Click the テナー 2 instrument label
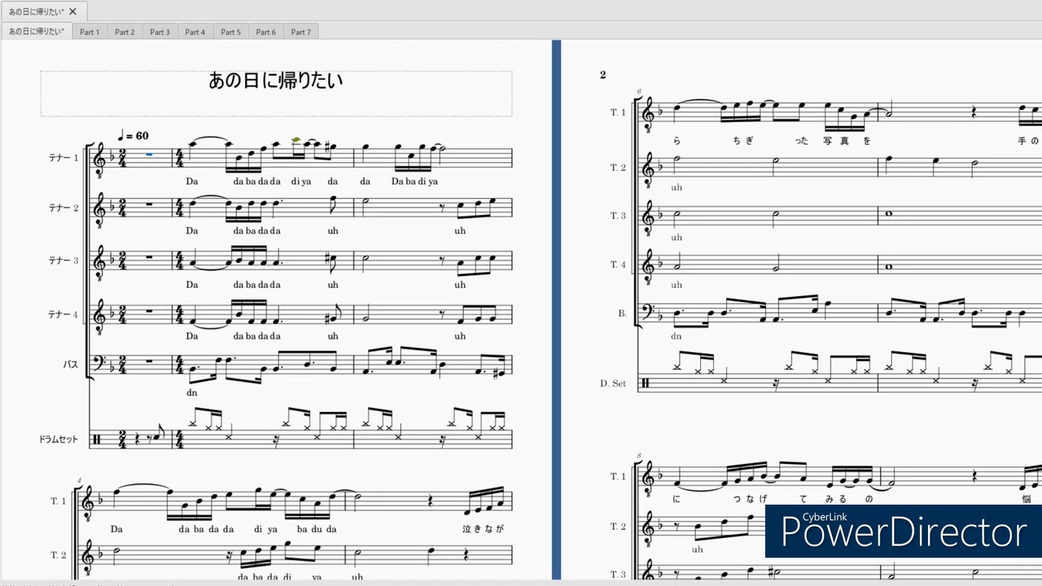 63,208
